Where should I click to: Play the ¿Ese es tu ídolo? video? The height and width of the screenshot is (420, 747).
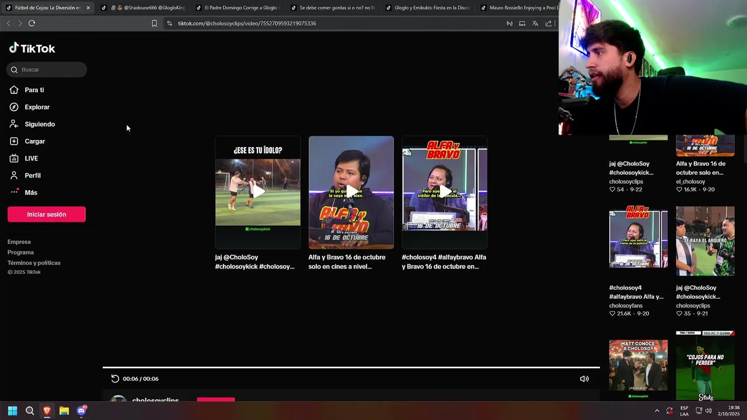pyautogui.click(x=258, y=192)
